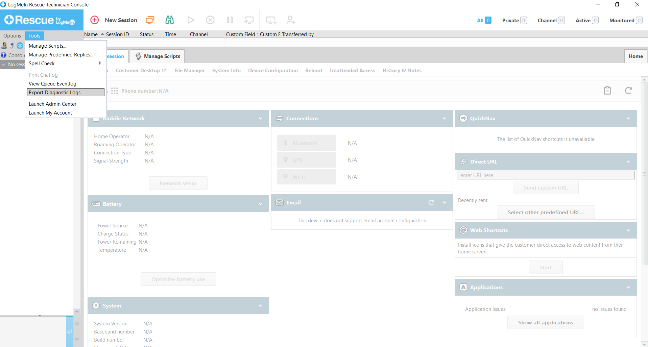The width and height of the screenshot is (648, 347).
Task: Collapse the Applications panel chevron
Action: click(x=628, y=288)
